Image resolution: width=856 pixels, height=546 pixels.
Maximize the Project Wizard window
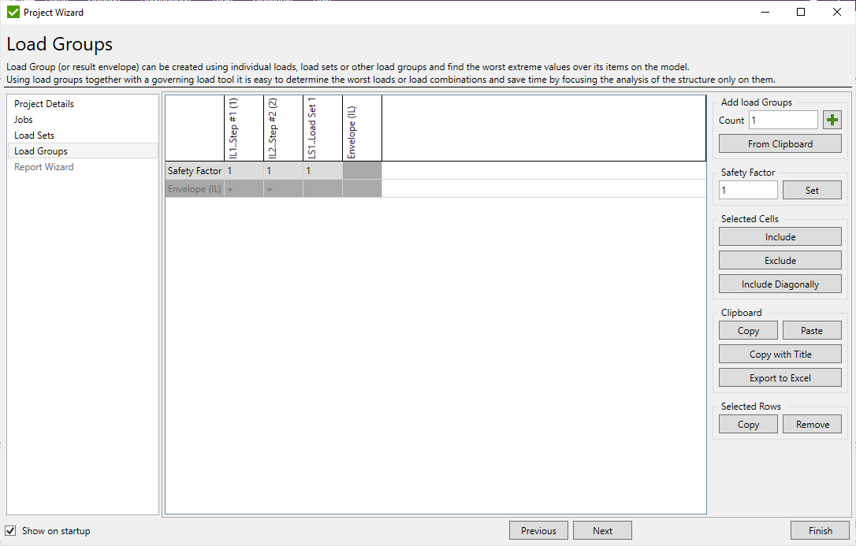pos(801,12)
